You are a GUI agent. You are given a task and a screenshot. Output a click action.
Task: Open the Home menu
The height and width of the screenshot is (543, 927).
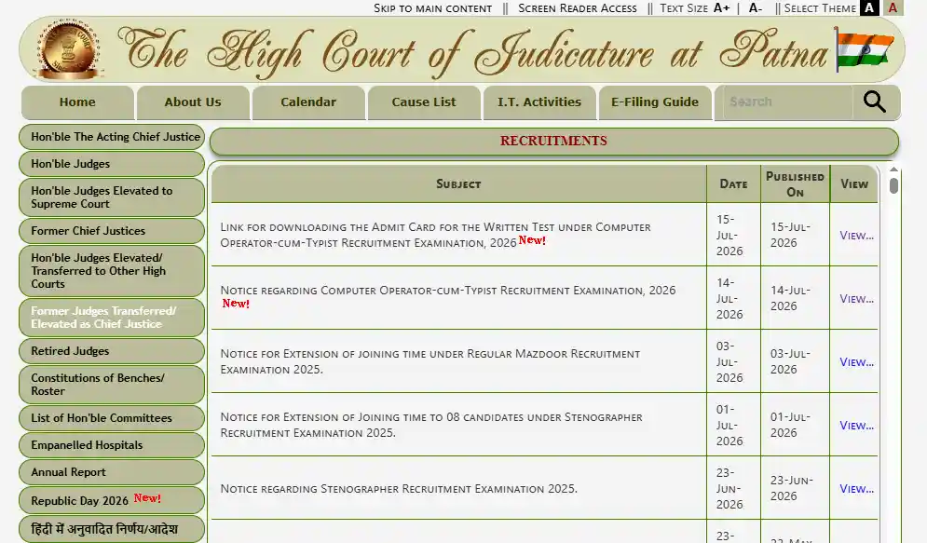coord(77,102)
